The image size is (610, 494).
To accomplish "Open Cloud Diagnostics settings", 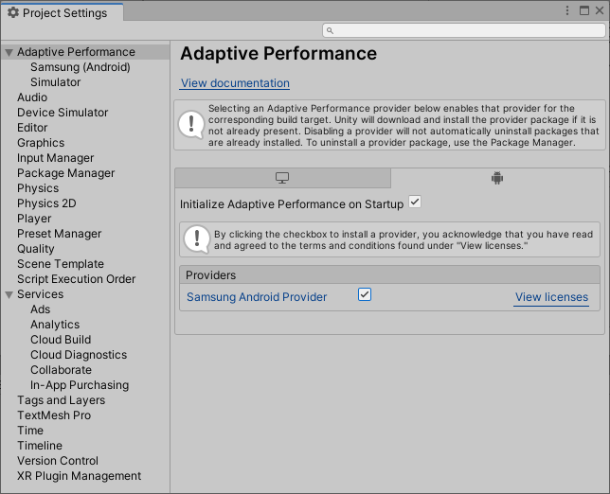I will (x=79, y=355).
